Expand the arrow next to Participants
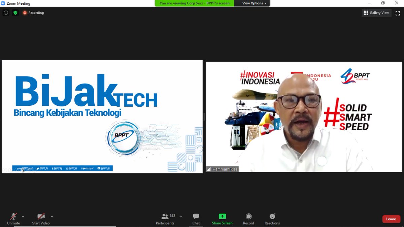The image size is (404, 227). click(x=180, y=217)
